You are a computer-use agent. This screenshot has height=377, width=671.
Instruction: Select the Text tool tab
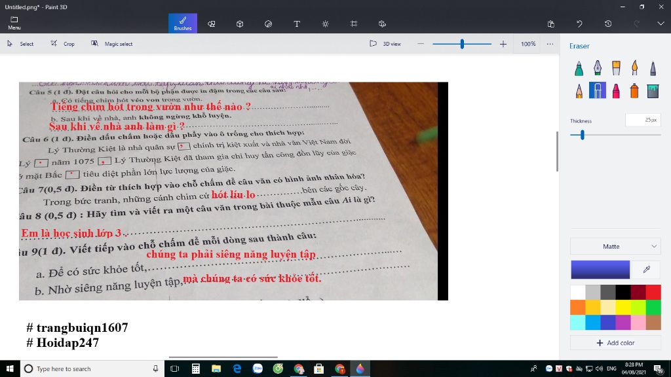point(297,24)
